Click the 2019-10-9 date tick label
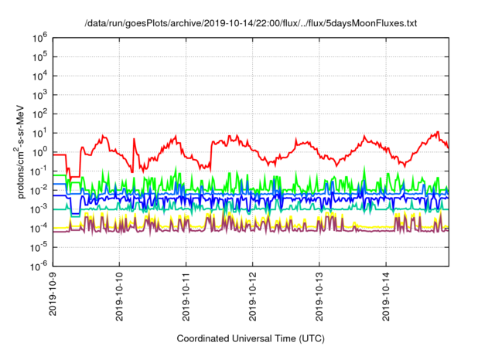The image size is (495, 346). [53, 293]
